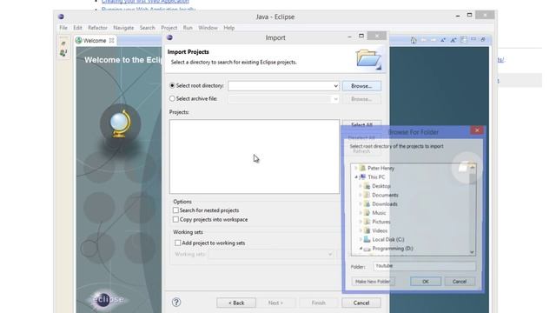Click the Eclipse icon in Import title bar
Image resolution: width=556 pixels, height=313 pixels.
(169, 37)
